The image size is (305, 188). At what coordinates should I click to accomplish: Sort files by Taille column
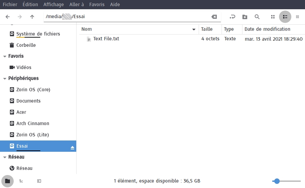click(207, 29)
